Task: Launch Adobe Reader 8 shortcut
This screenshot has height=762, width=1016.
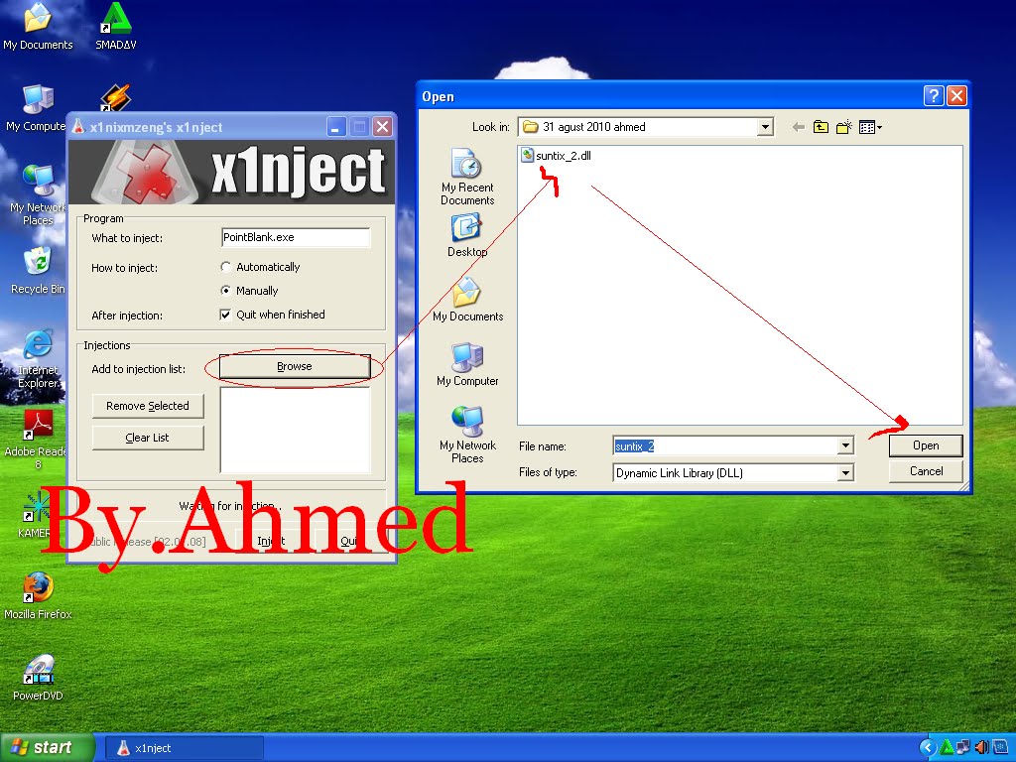Action: tap(38, 440)
